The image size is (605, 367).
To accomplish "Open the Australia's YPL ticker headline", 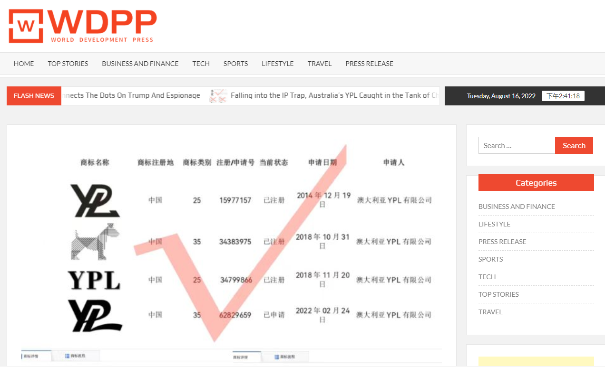I will [x=334, y=95].
